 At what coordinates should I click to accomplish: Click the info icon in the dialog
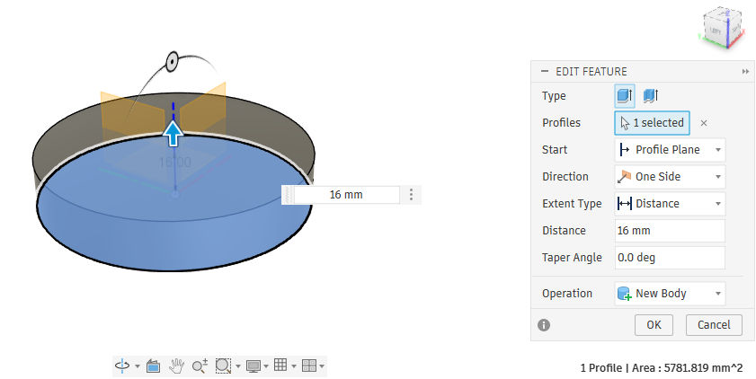544,325
